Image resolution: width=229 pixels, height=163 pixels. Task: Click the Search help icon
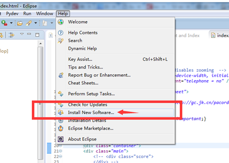(x=61, y=41)
